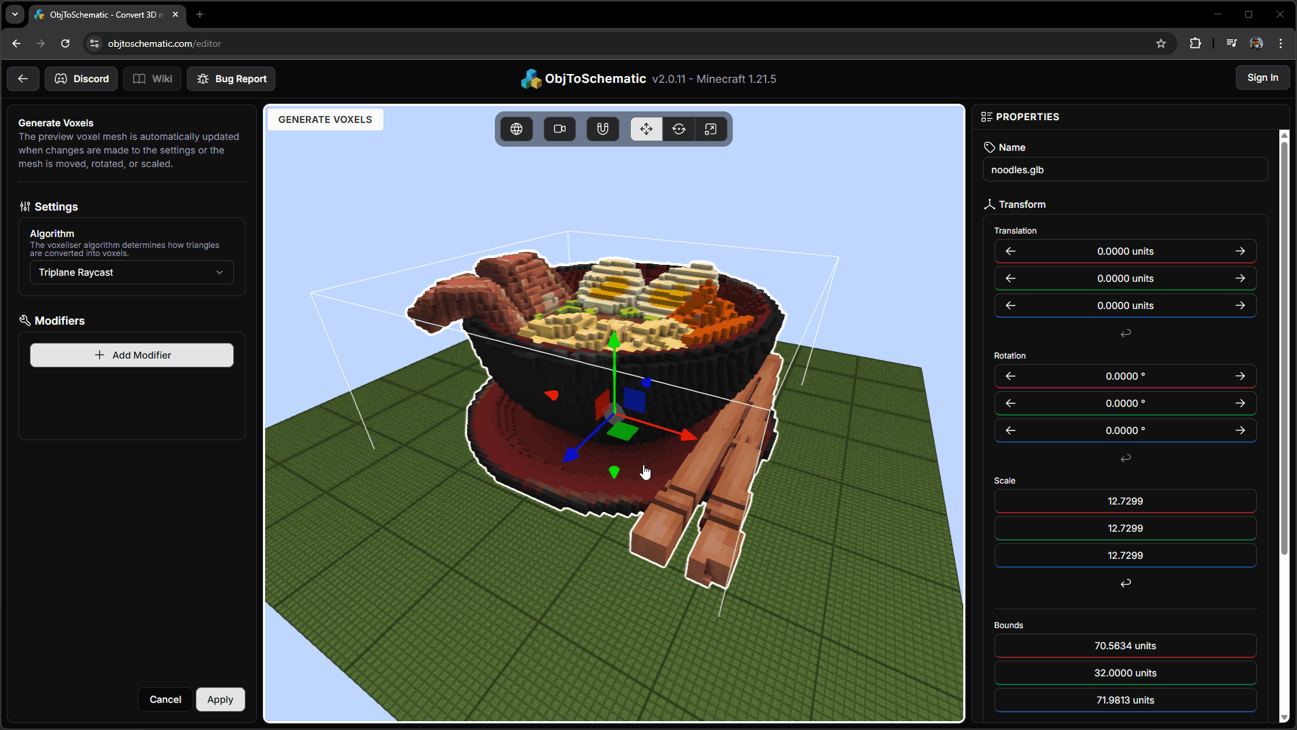
Task: Decrease green Y translation with left arrow
Action: tap(1011, 278)
